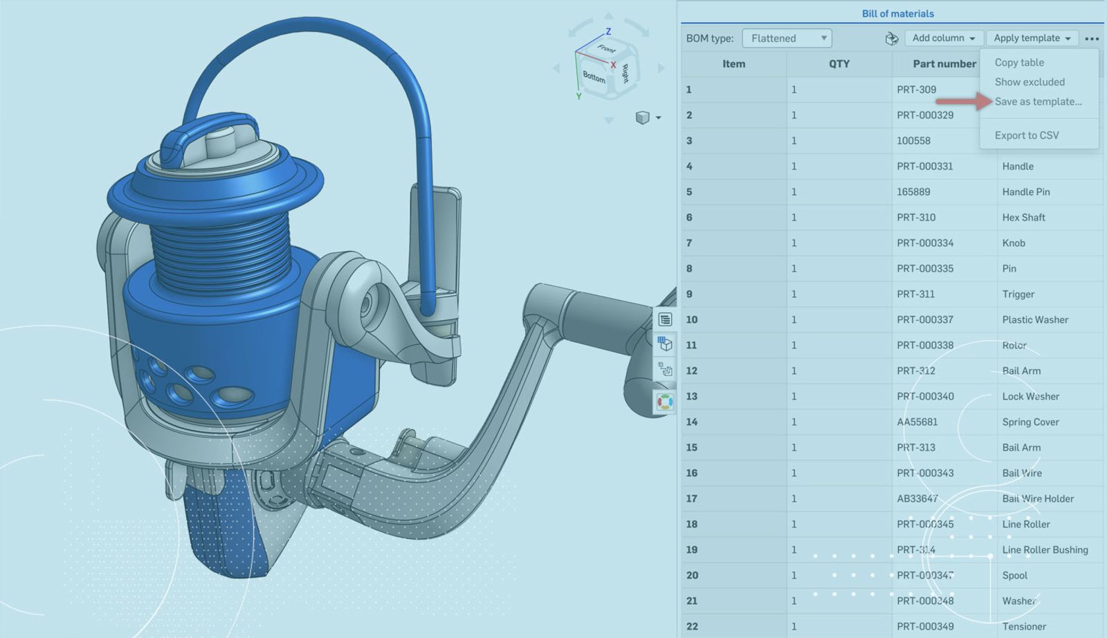Screen dimensions: 1107x638
Task: Click the configuration table cube icon
Action: point(665,344)
